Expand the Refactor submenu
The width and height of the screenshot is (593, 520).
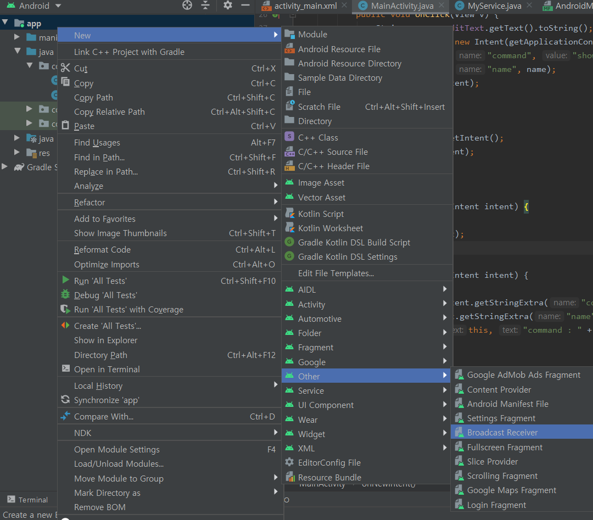pyautogui.click(x=170, y=202)
